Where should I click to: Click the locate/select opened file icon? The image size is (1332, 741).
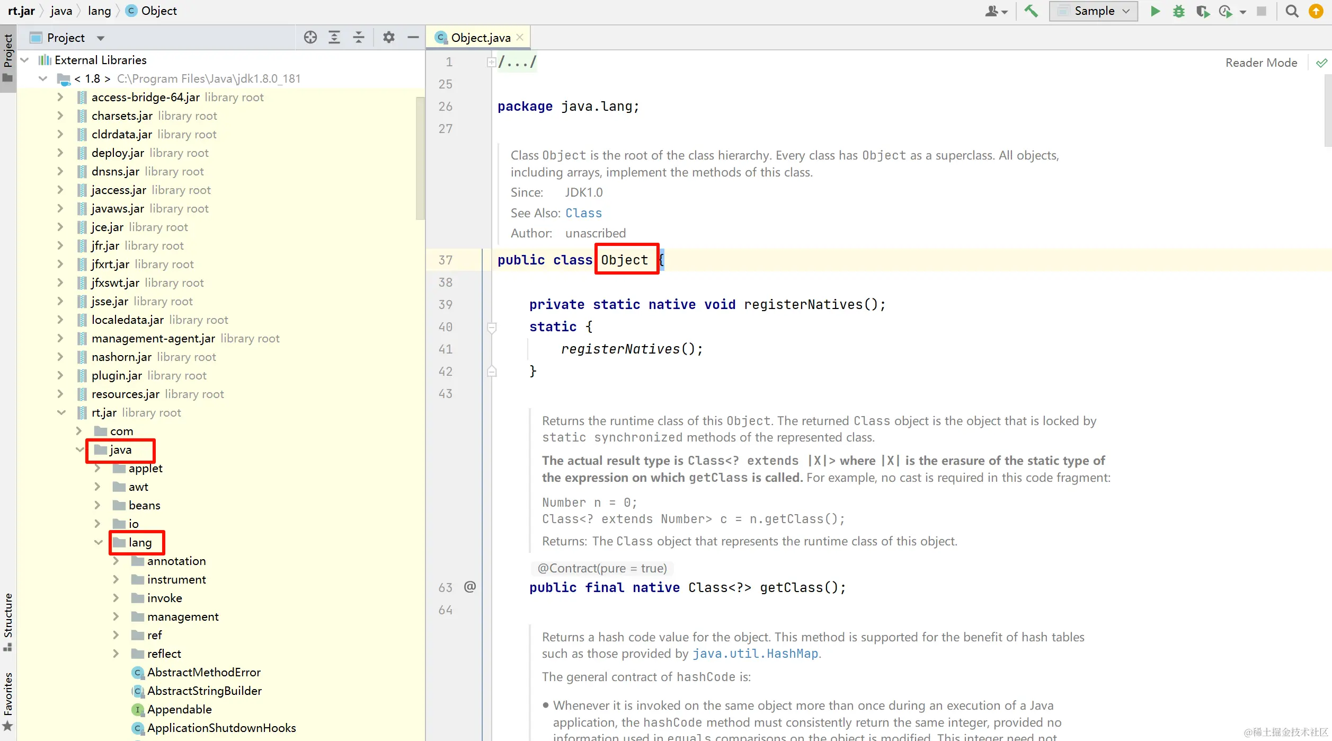point(310,38)
